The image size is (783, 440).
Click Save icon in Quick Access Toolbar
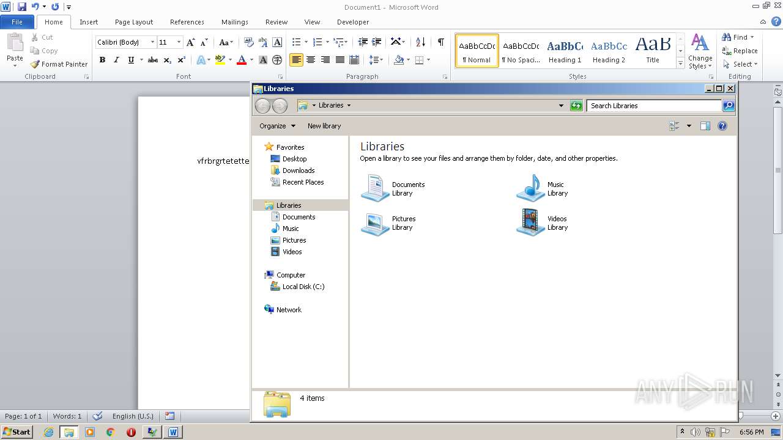[22, 7]
